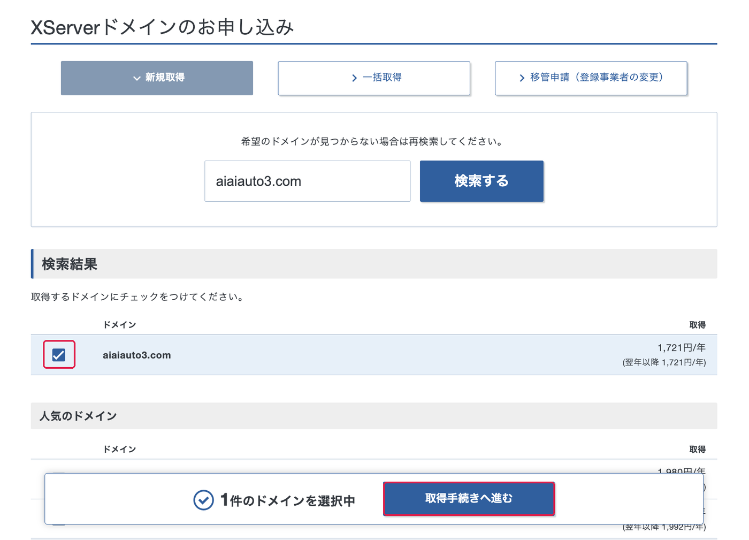Switch to 移管申請（登録事業者の変更） tab
Image resolution: width=749 pixels, height=540 pixels.
591,78
